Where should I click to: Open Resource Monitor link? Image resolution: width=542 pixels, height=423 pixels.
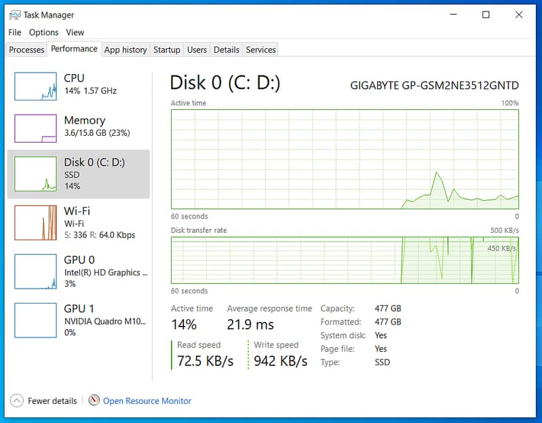click(147, 401)
